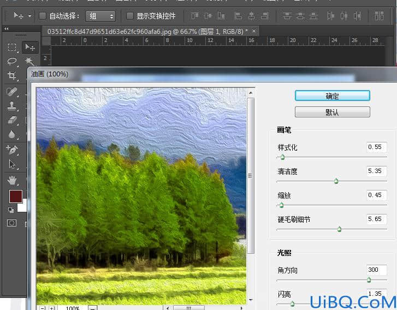Click the background white color swatch
This screenshot has width=397, height=310.
coord(22,206)
